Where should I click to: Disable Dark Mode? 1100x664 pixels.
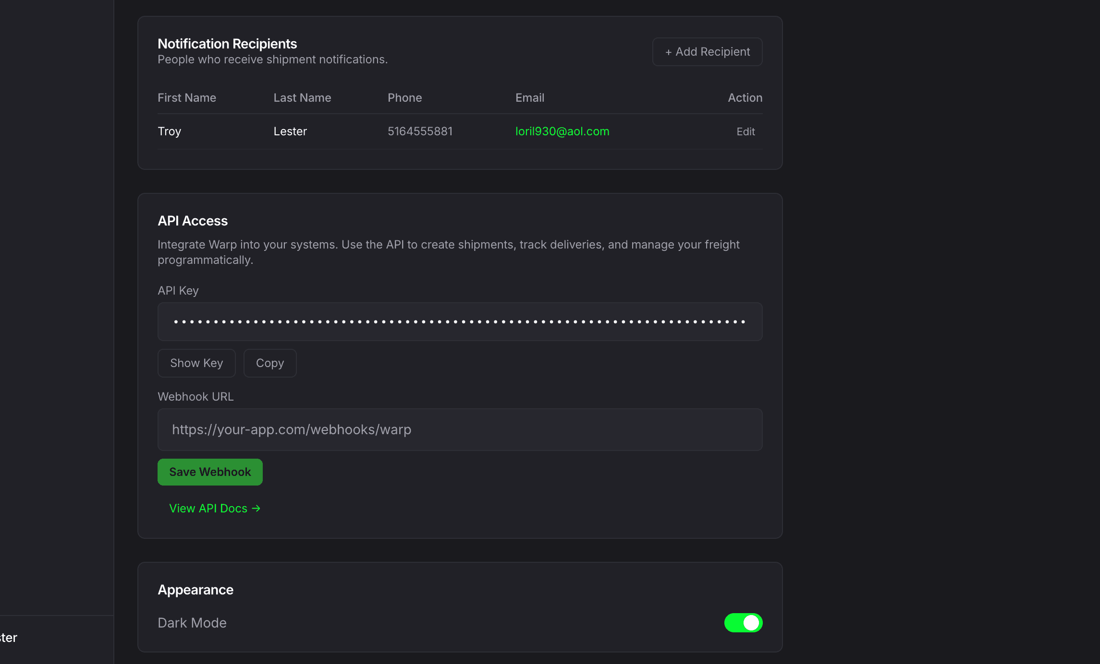click(x=743, y=623)
